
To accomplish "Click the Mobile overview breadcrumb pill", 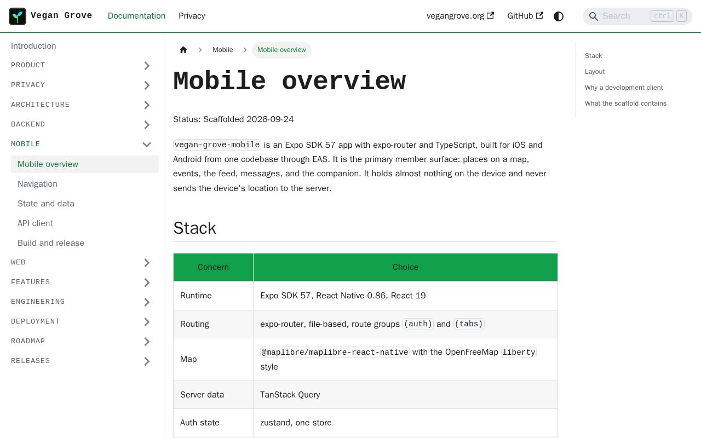I will [281, 50].
